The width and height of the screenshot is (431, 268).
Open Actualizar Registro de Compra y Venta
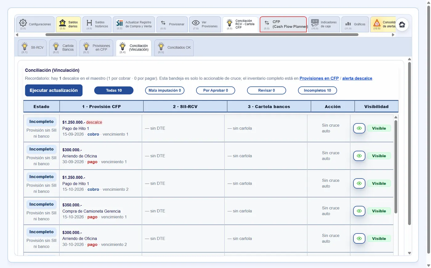point(134,24)
